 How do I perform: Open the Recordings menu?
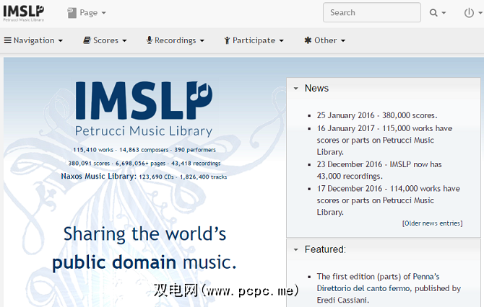pyautogui.click(x=176, y=40)
